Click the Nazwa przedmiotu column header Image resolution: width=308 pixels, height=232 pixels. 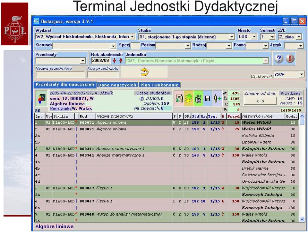(x=134, y=116)
